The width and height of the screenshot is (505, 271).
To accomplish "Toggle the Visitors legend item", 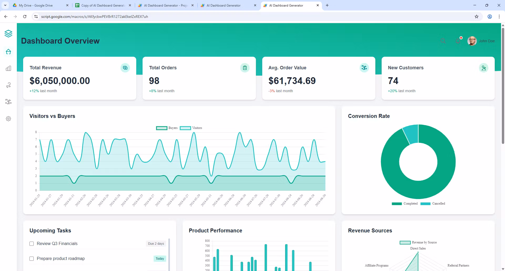I will (191, 128).
